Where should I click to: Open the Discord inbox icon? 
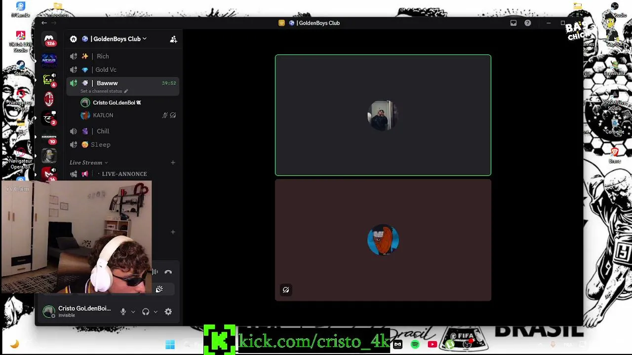pyautogui.click(x=513, y=23)
